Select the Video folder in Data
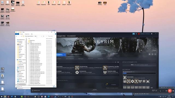 tap(31, 42)
